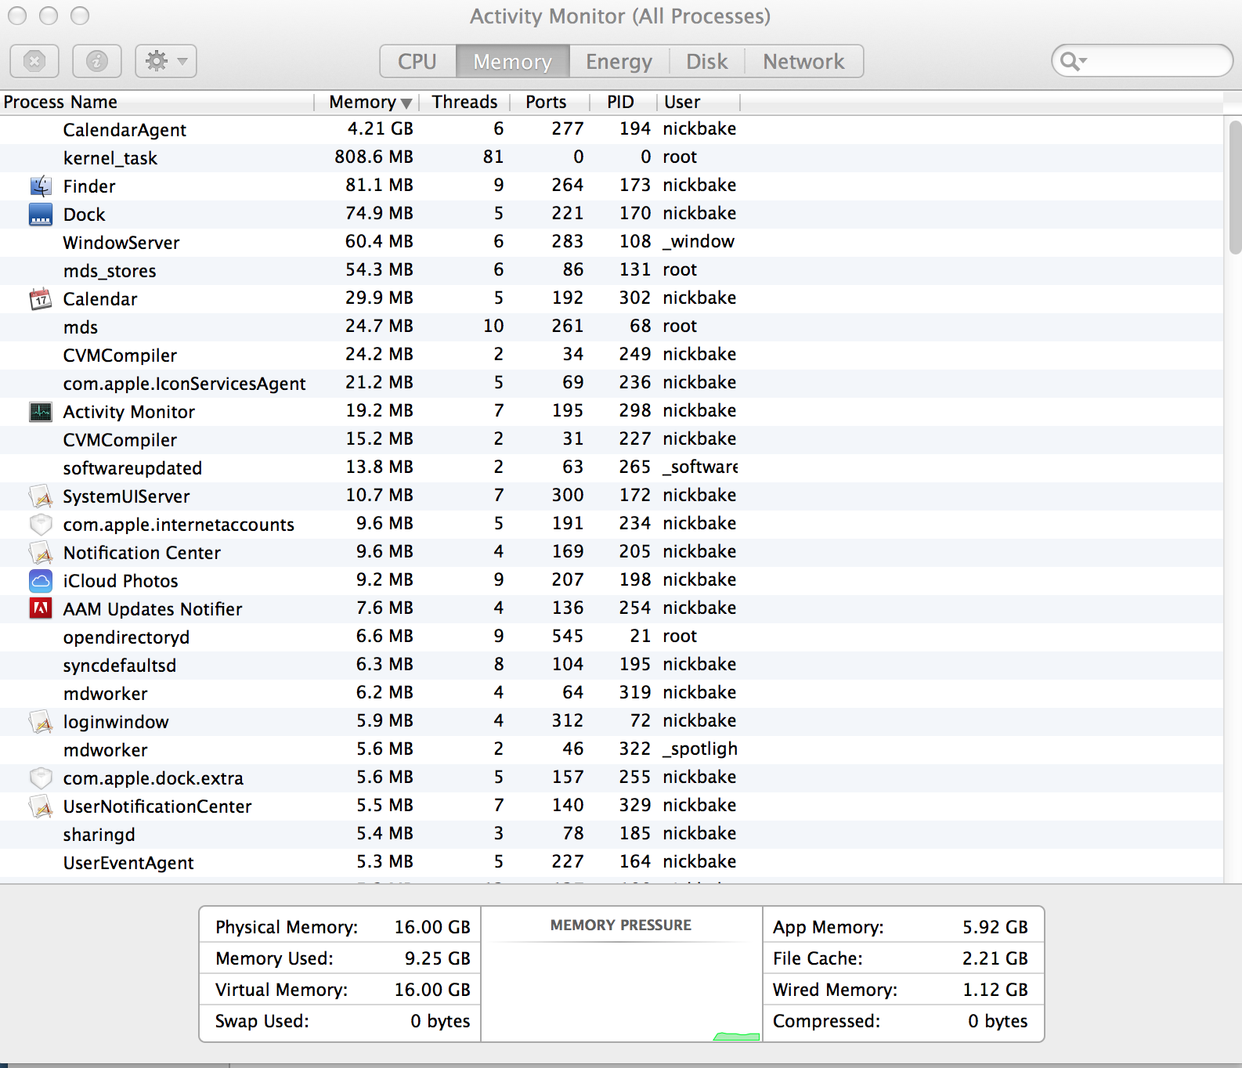Click the 808.6 MB memory value

click(x=374, y=157)
